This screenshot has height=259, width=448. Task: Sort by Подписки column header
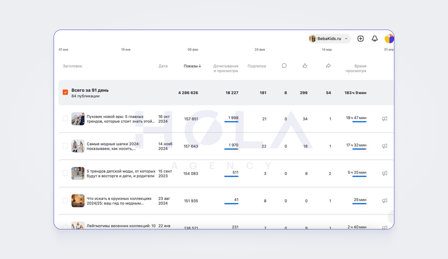pyautogui.click(x=257, y=66)
